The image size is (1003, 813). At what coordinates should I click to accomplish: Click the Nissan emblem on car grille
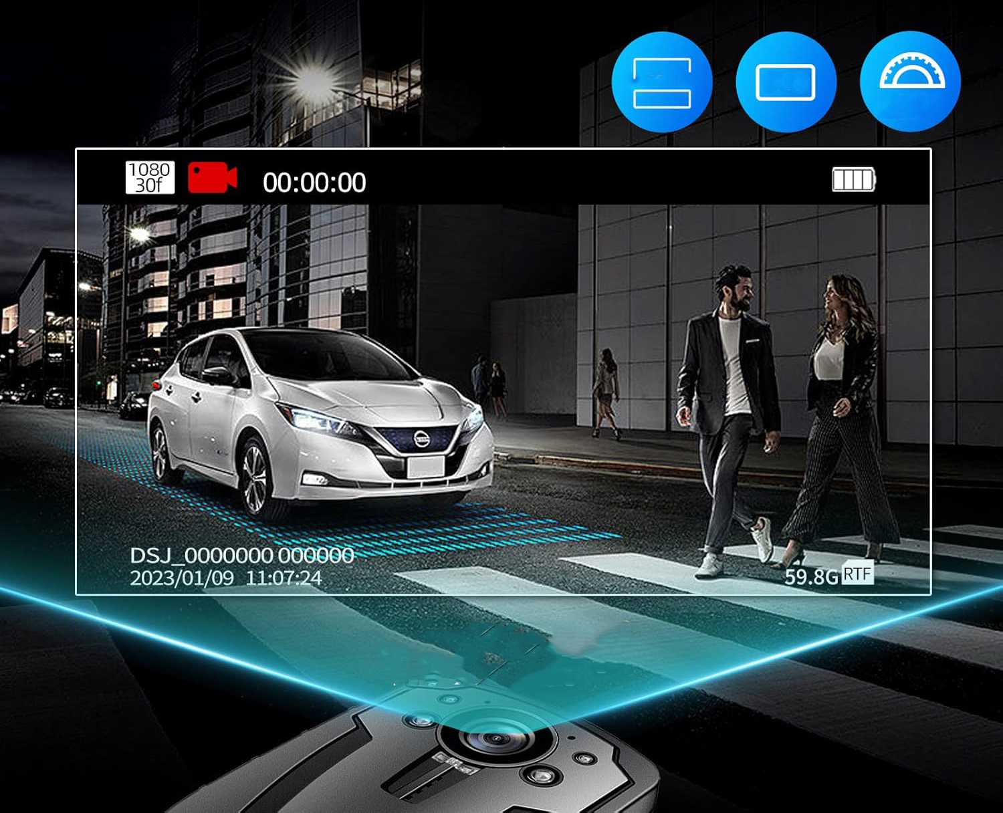point(422,439)
